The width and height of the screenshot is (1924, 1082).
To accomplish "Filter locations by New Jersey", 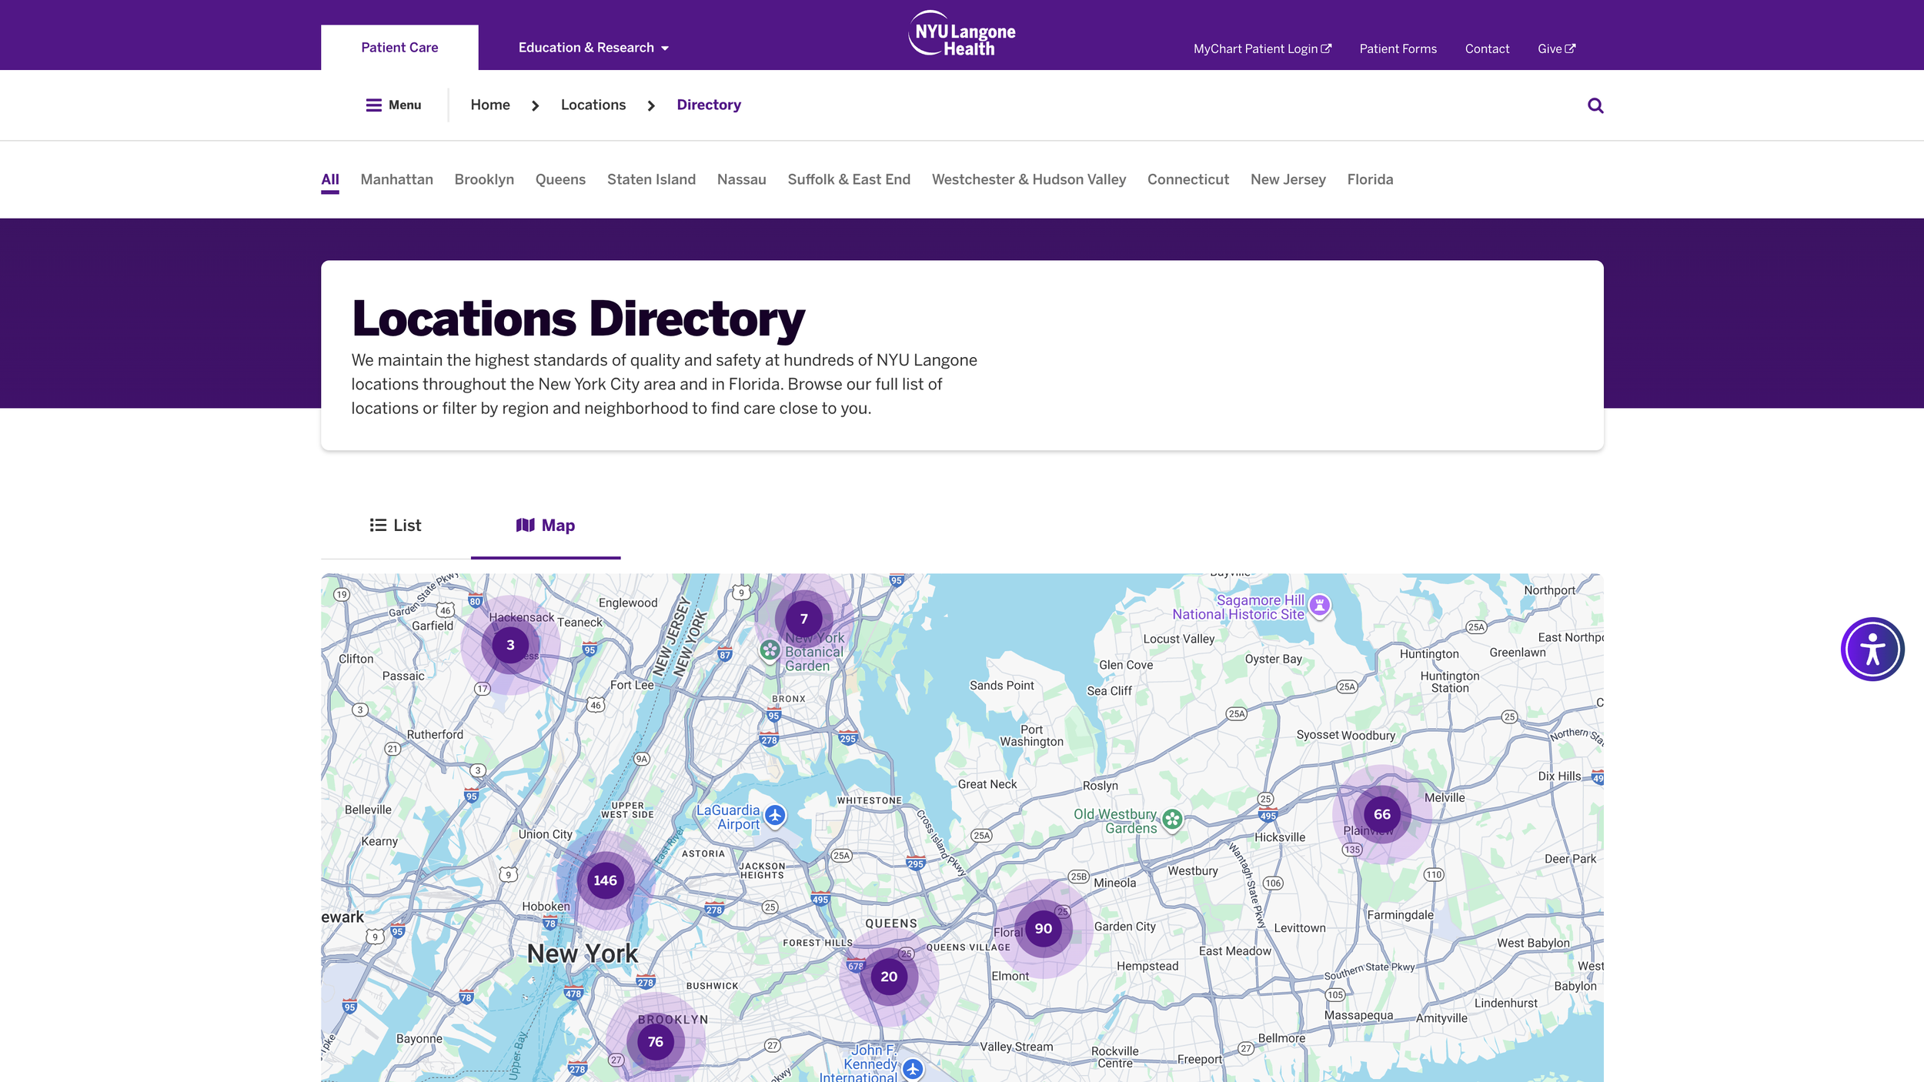I will [x=1288, y=179].
